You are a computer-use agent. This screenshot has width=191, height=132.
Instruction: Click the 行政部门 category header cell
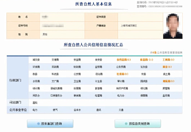click(x=18, y=78)
